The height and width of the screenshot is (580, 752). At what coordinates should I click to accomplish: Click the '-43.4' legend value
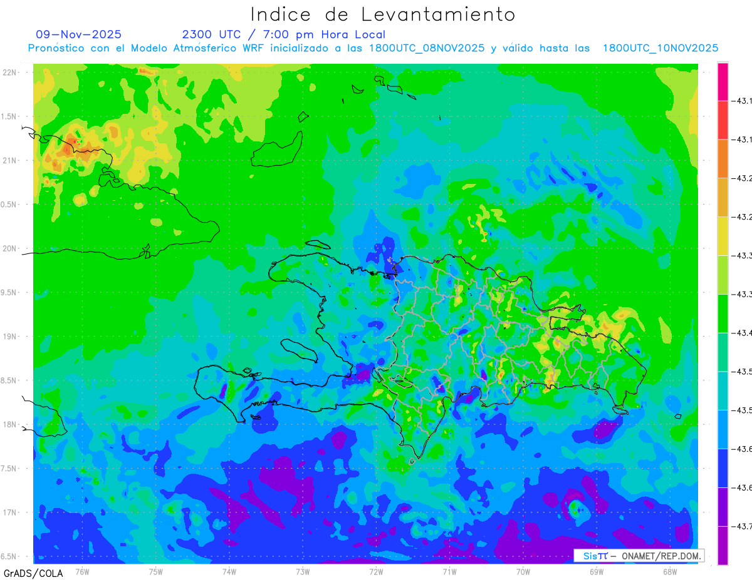[742, 333]
